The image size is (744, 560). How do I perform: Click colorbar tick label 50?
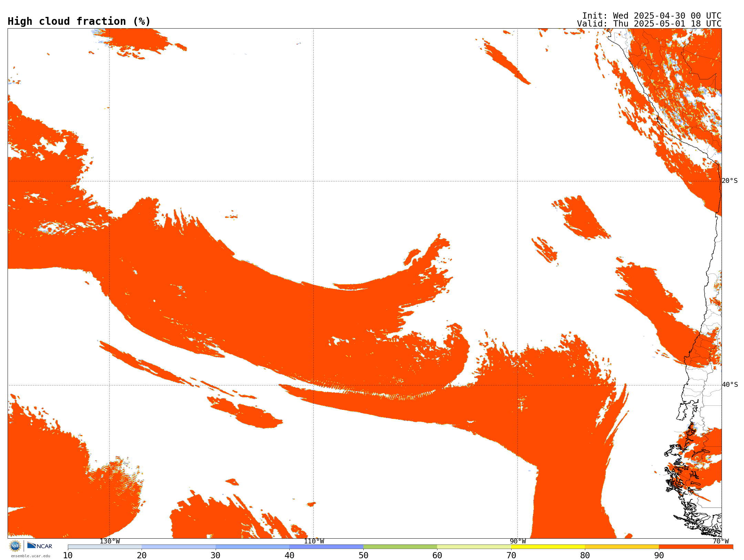click(x=363, y=556)
